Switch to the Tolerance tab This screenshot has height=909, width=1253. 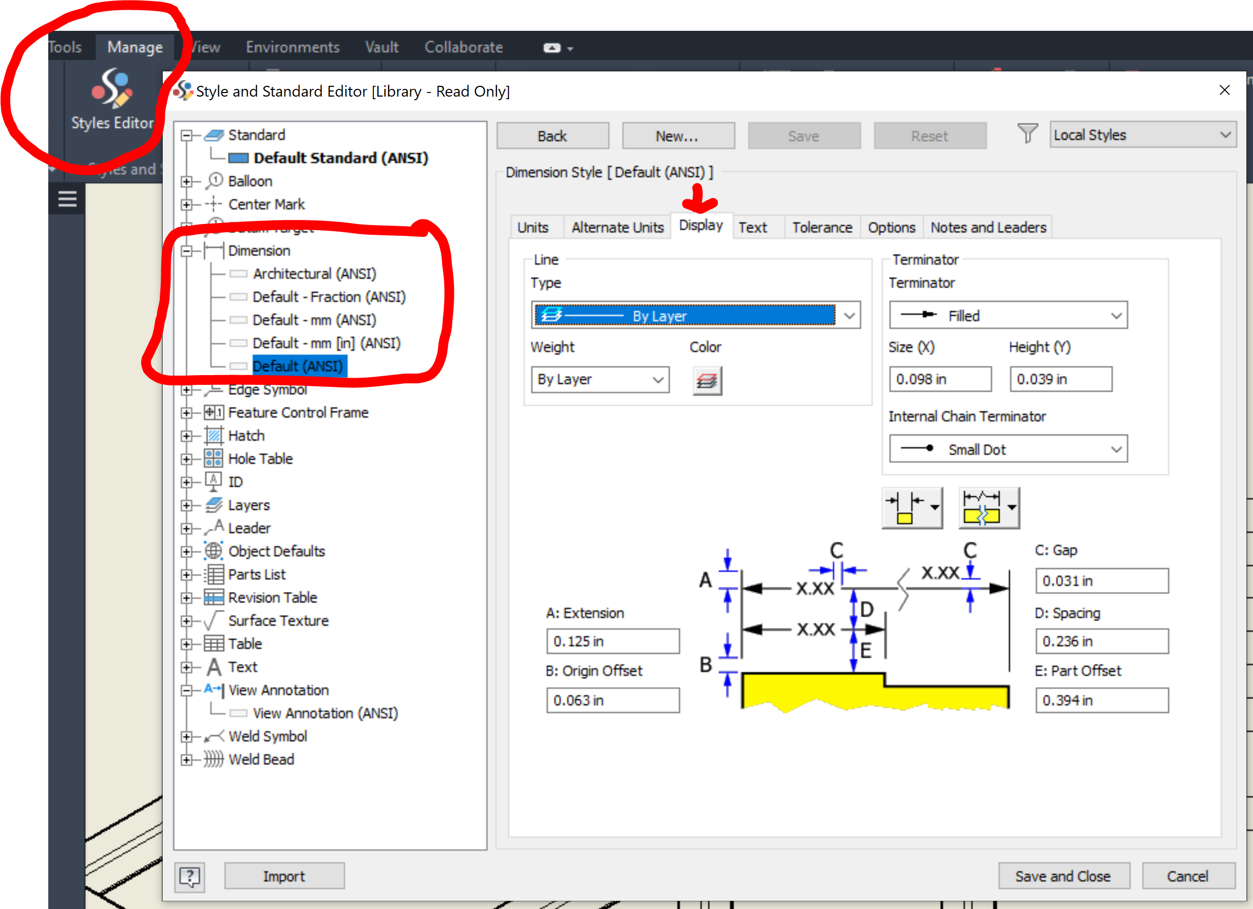click(x=822, y=227)
